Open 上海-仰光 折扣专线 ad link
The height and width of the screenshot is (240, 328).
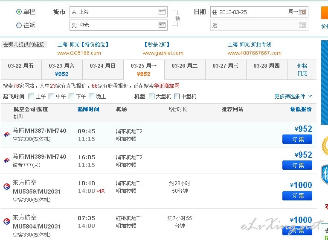250,44
